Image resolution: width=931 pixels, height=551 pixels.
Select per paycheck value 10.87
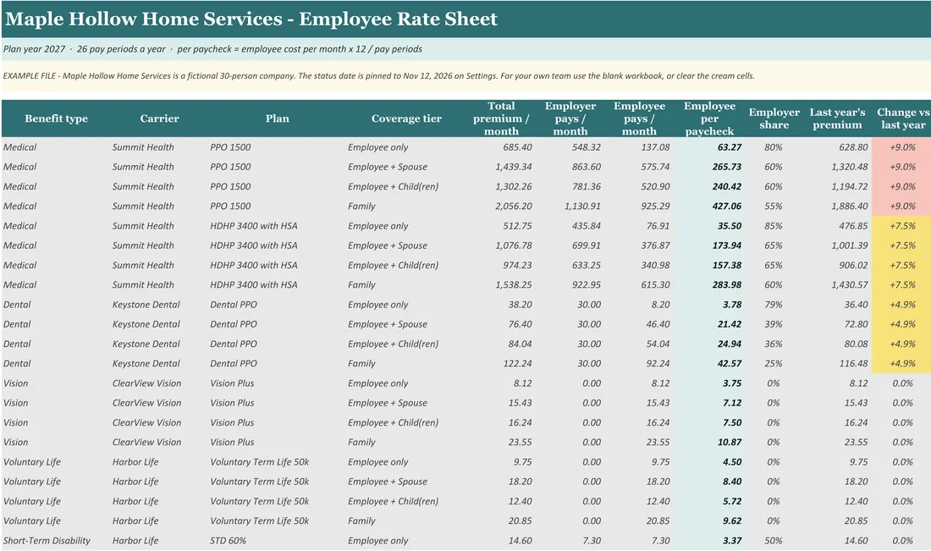coord(729,442)
